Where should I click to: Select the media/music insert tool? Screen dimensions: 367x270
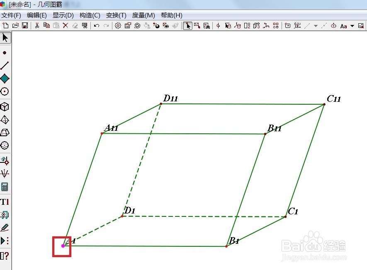[5, 215]
